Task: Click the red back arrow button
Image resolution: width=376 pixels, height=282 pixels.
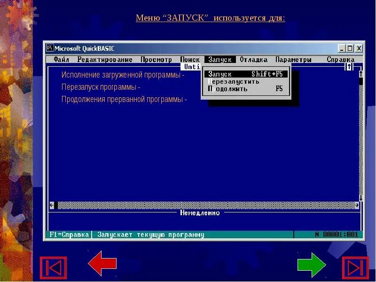Action: tap(102, 263)
